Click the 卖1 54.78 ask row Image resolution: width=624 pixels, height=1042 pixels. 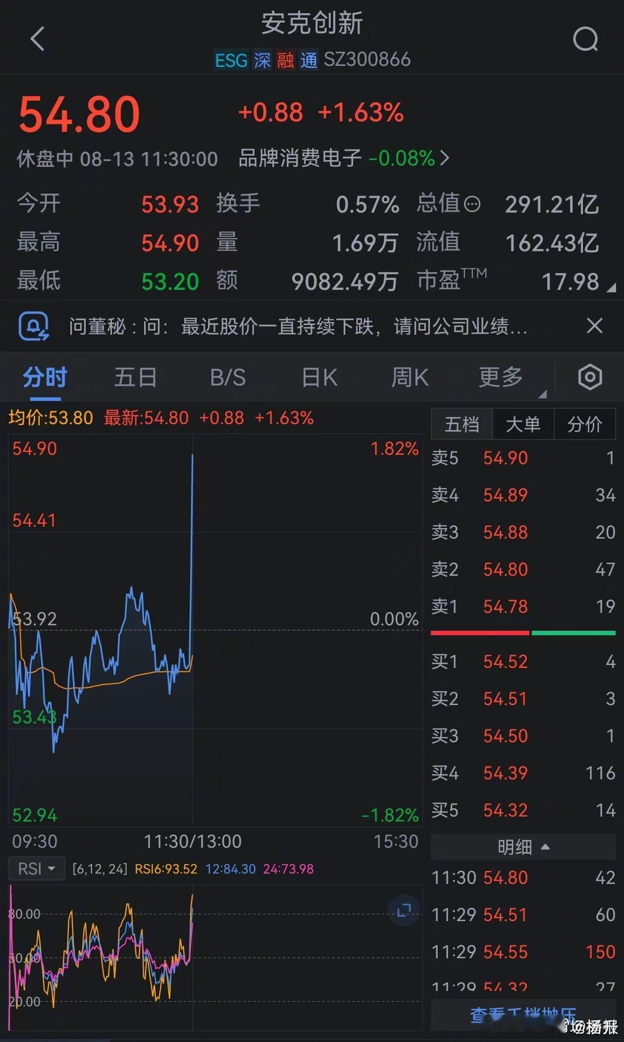pyautogui.click(x=523, y=606)
